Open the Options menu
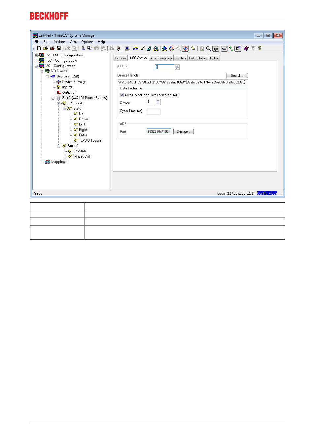Image resolution: width=315 pixels, height=447 pixels. [x=87, y=42]
